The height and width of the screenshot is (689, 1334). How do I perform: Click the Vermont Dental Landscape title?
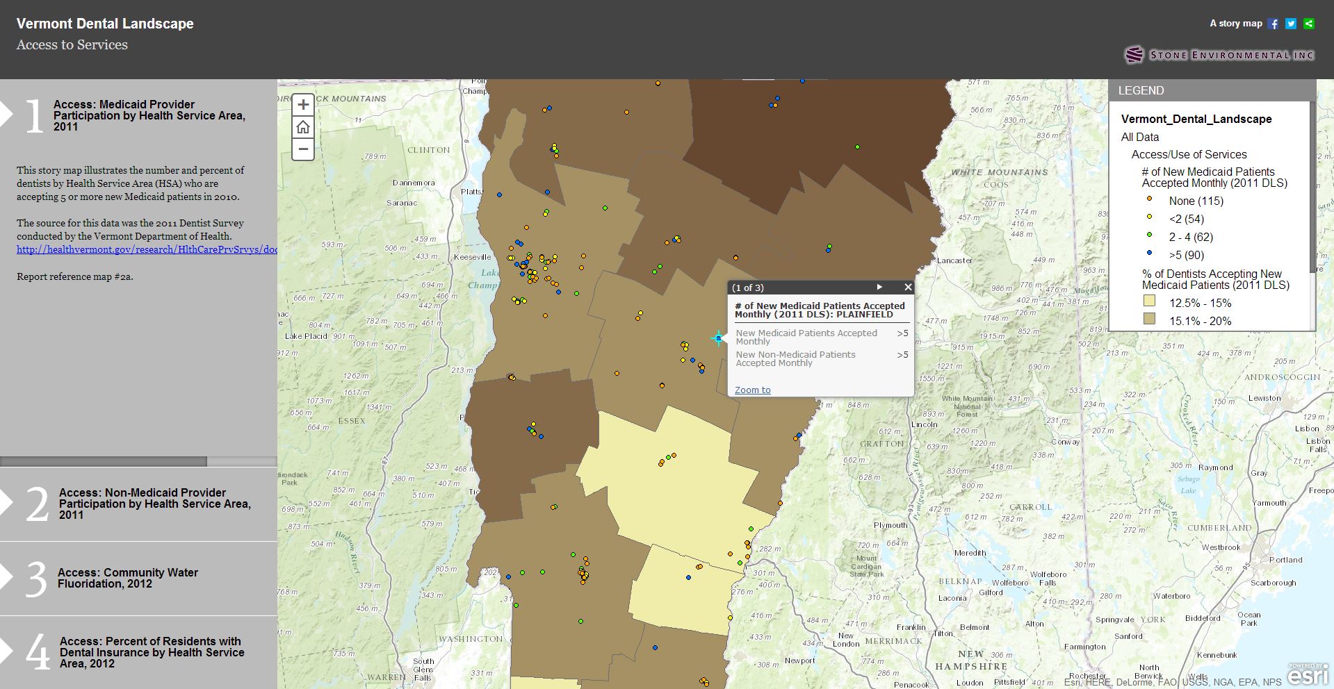point(105,24)
